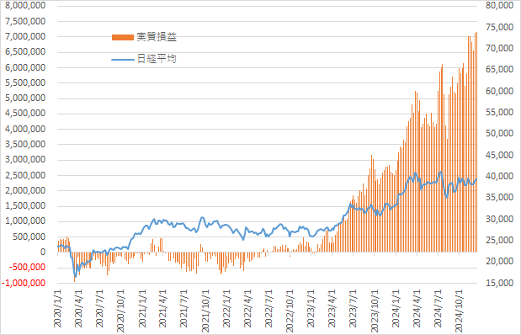
Task: Click date label 2020/1/1
Action: point(57,308)
